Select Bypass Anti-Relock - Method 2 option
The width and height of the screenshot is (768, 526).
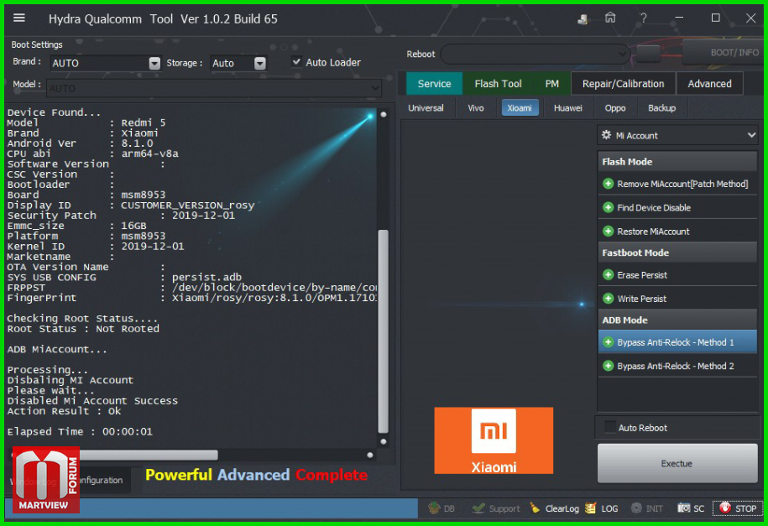pos(676,366)
